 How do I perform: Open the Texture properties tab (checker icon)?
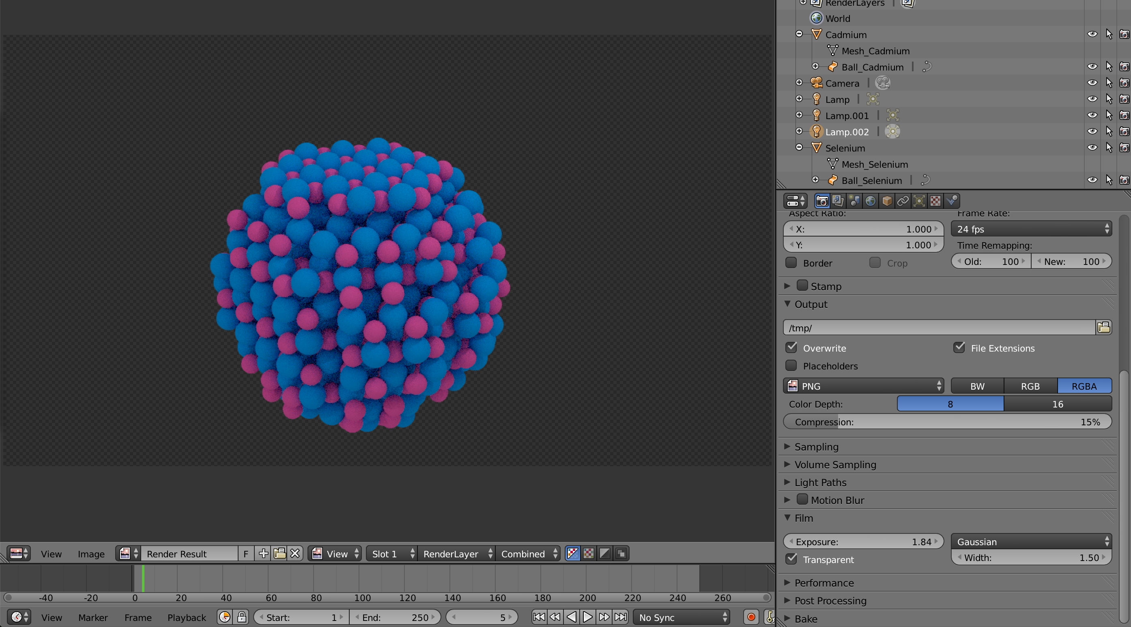click(x=935, y=201)
